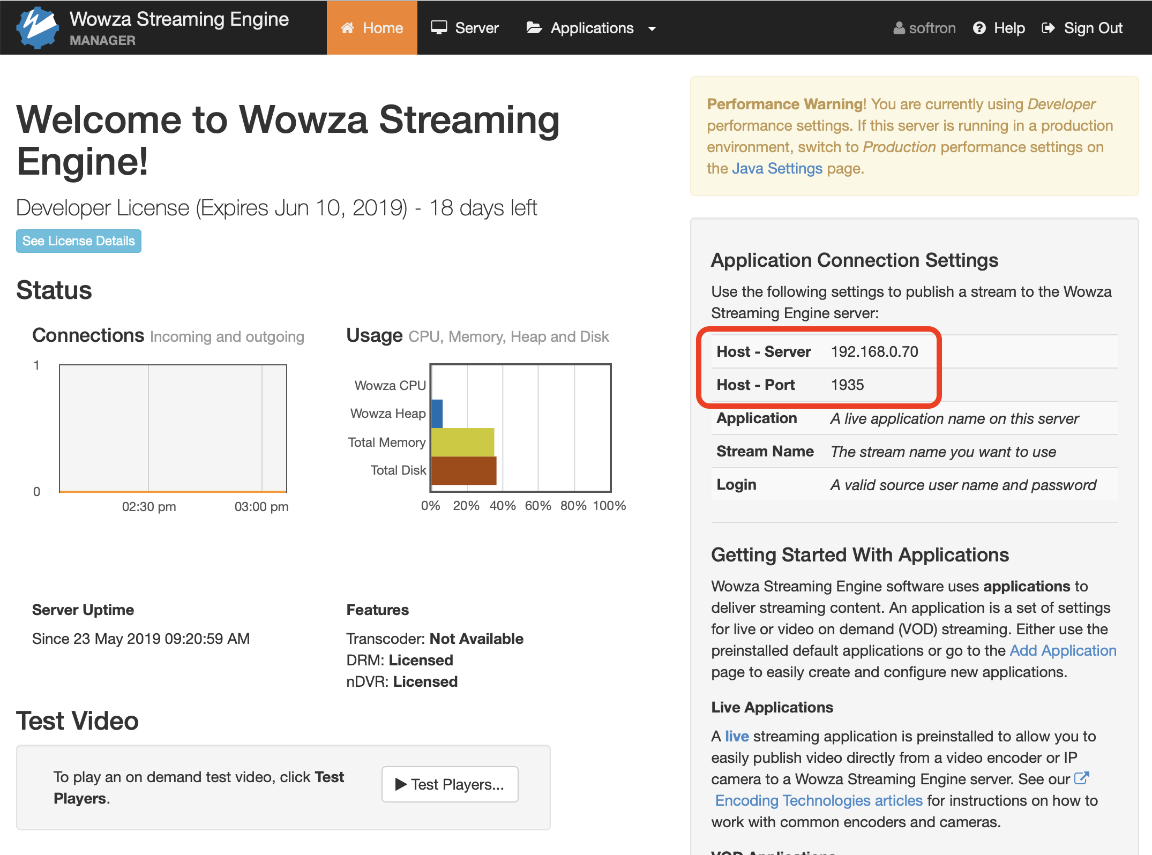Select the host port value 1935
Screen dimensions: 1152x855
coord(848,385)
